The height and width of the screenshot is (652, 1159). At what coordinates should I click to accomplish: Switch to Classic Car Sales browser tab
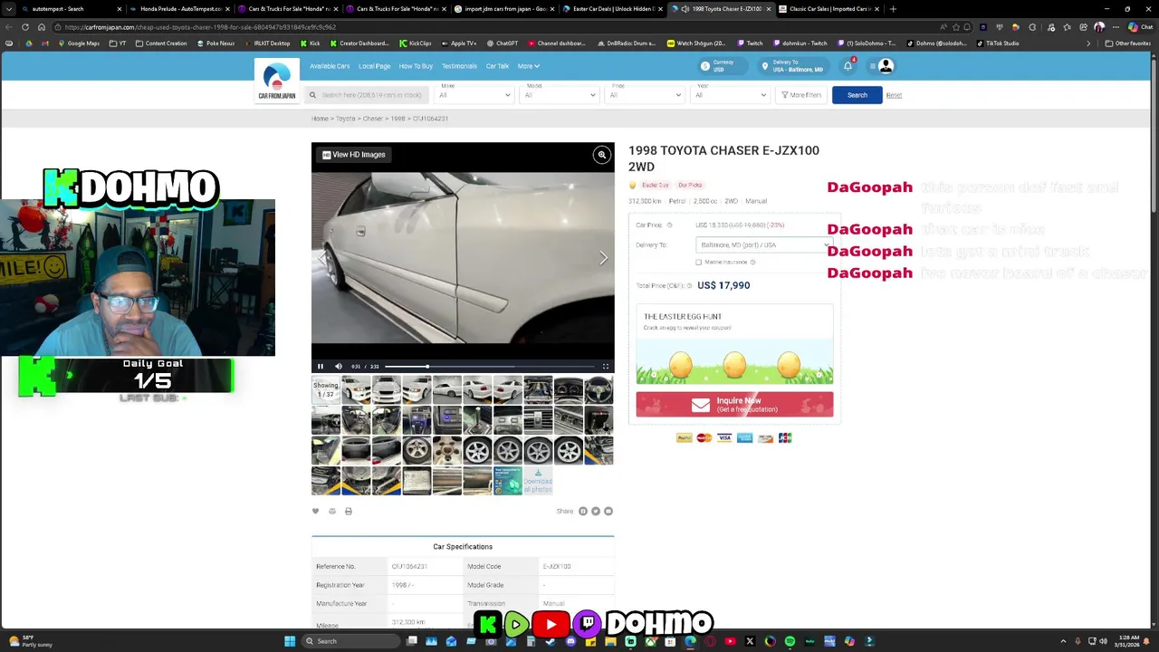(829, 9)
